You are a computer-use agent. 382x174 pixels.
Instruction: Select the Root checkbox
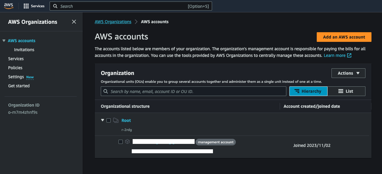pos(109,120)
